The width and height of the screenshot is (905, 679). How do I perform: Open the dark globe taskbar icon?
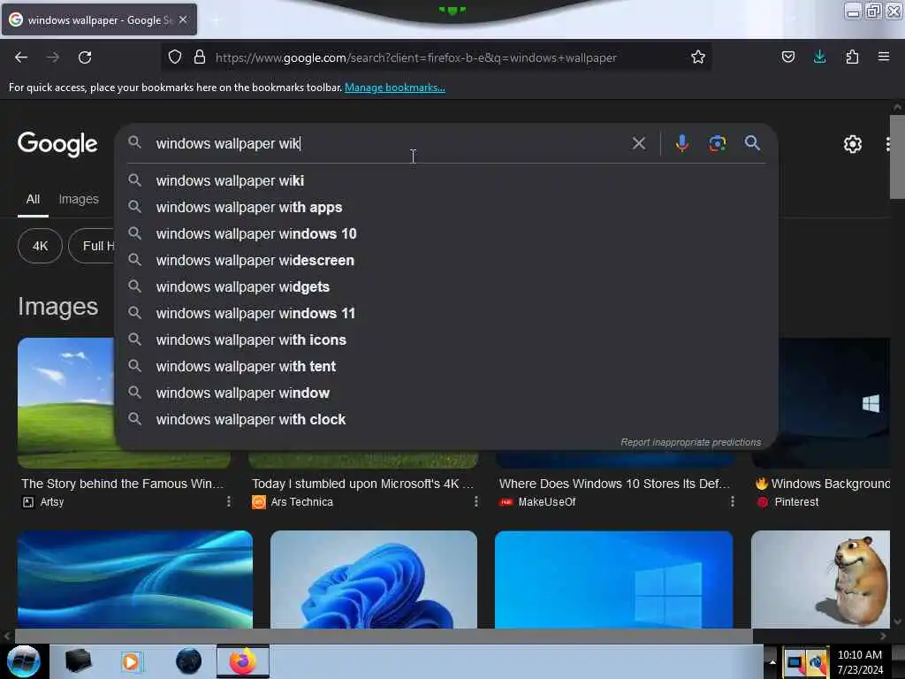click(188, 661)
